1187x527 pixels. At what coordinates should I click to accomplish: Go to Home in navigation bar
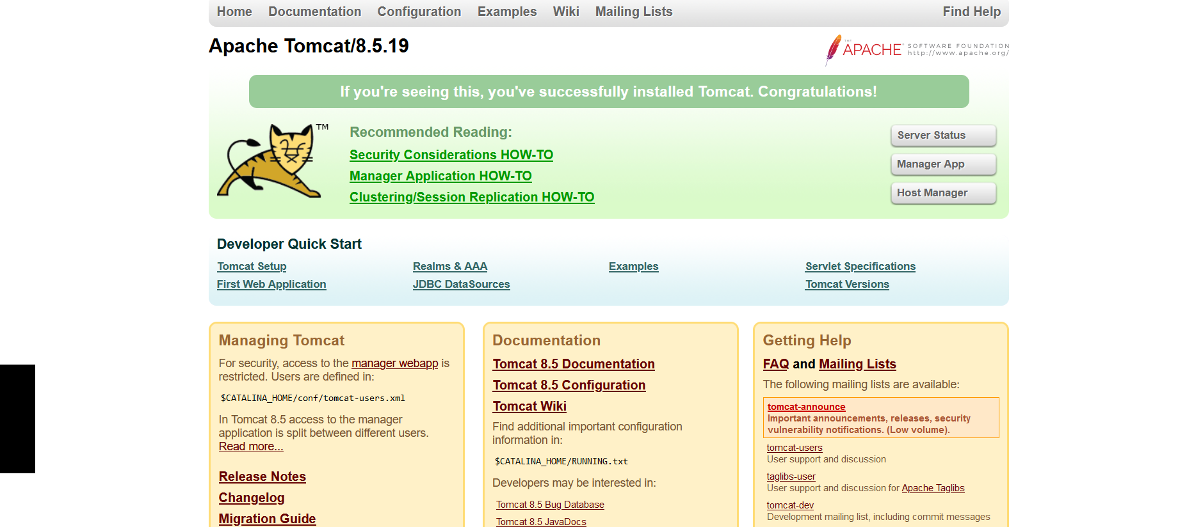point(234,12)
